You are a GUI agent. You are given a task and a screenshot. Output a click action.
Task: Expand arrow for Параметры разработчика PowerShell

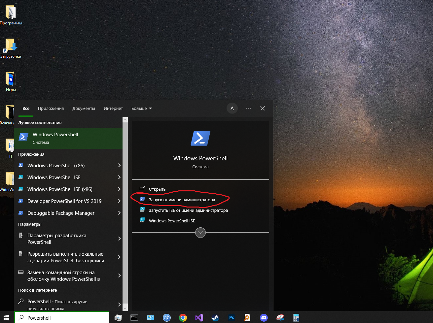pyautogui.click(x=119, y=239)
